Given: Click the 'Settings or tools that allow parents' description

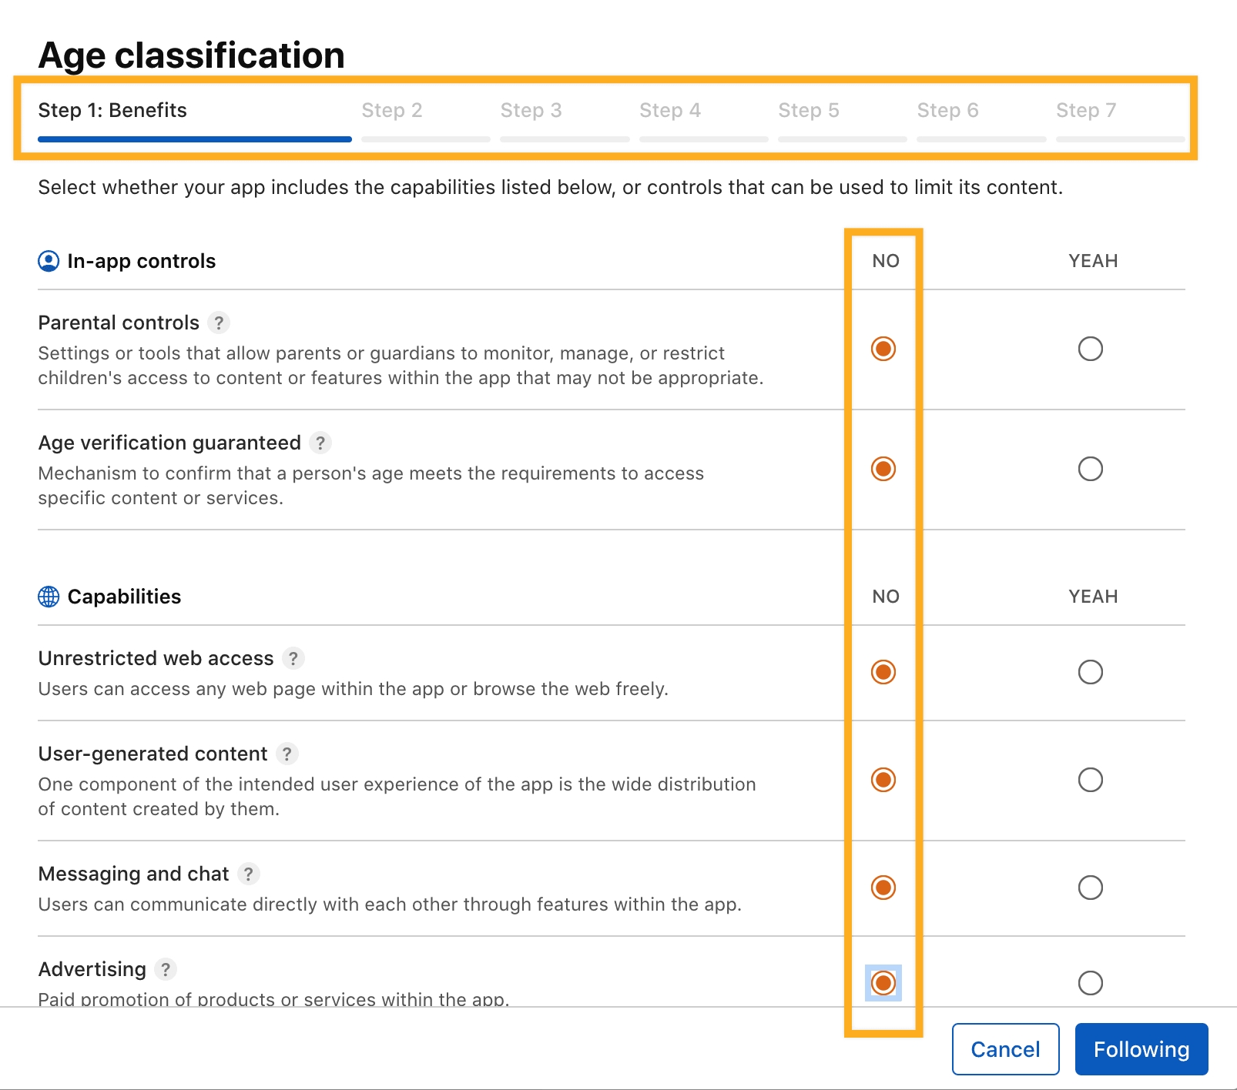Looking at the screenshot, I should point(401,366).
